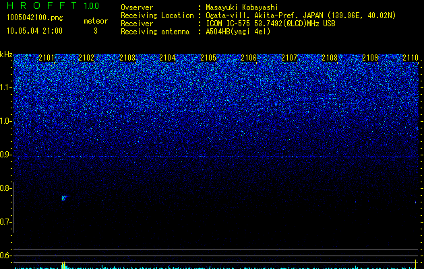
Task: Click the 2110 time marker
Action: click(x=411, y=58)
